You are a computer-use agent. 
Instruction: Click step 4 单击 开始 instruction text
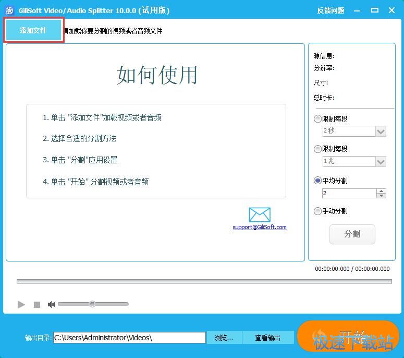tap(95, 182)
